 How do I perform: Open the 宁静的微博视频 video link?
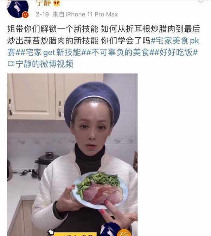pyautogui.click(x=45, y=64)
